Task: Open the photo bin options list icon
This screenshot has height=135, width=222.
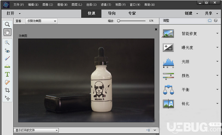Action: [148, 130]
